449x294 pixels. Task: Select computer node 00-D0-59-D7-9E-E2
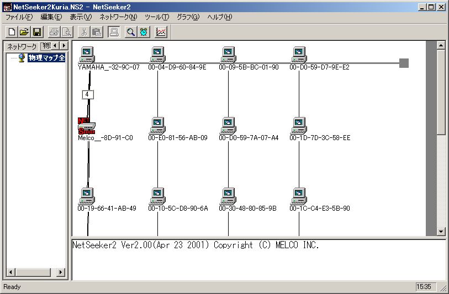click(x=299, y=55)
